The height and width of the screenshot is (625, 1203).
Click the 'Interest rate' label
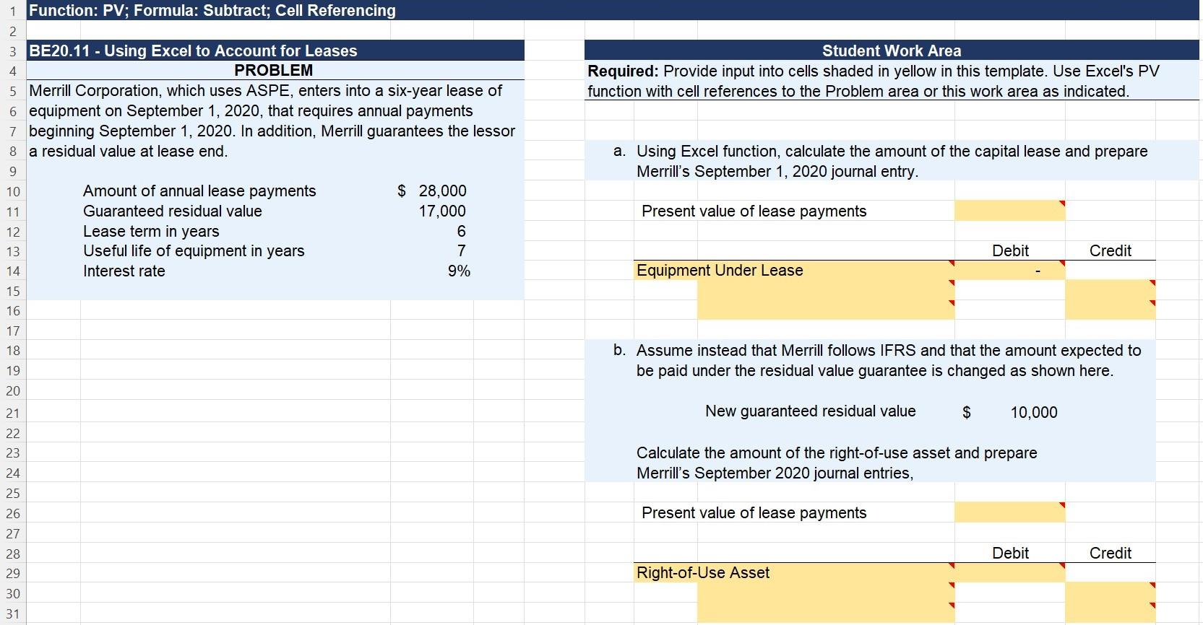click(124, 271)
